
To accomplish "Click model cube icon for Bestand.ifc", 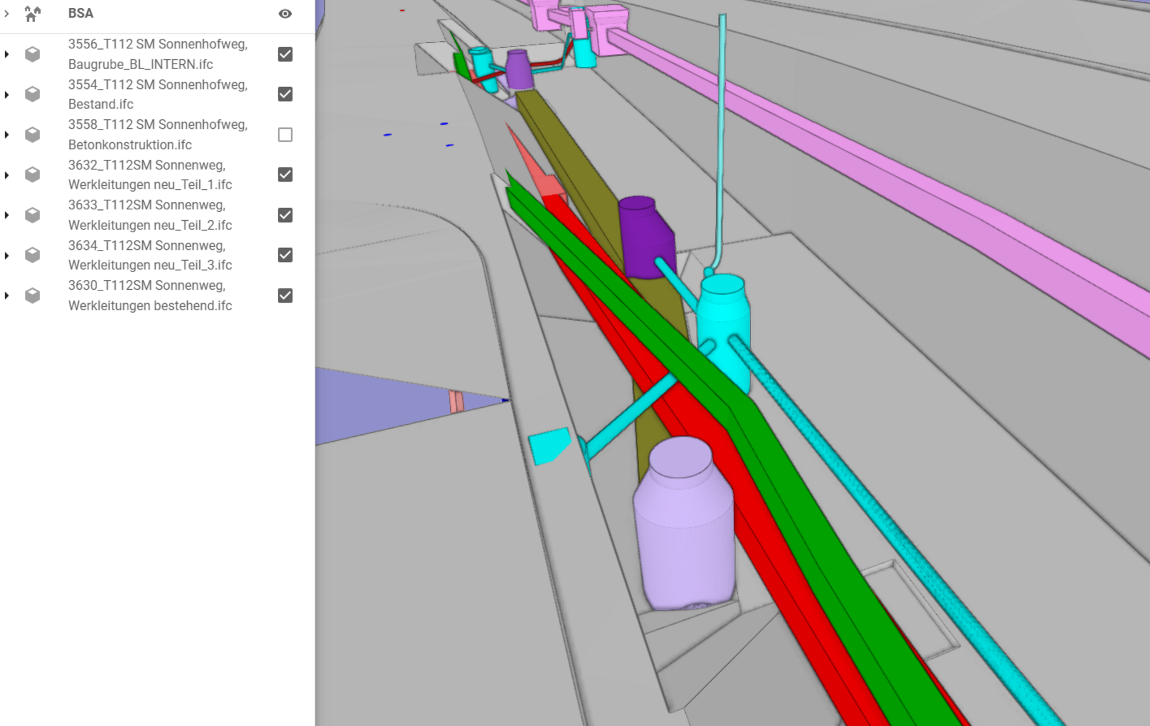I will click(x=33, y=94).
